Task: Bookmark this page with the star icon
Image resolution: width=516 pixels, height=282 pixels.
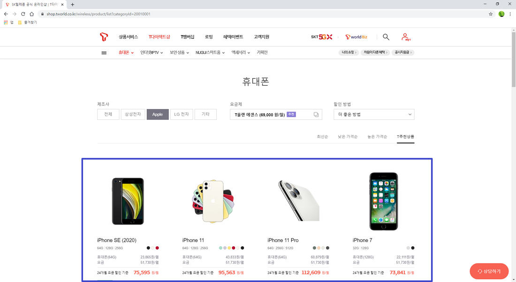Action: (x=491, y=14)
